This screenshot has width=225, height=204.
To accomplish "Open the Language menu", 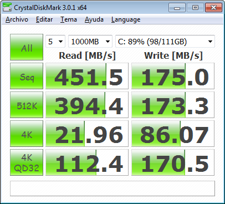I will click(126, 19).
